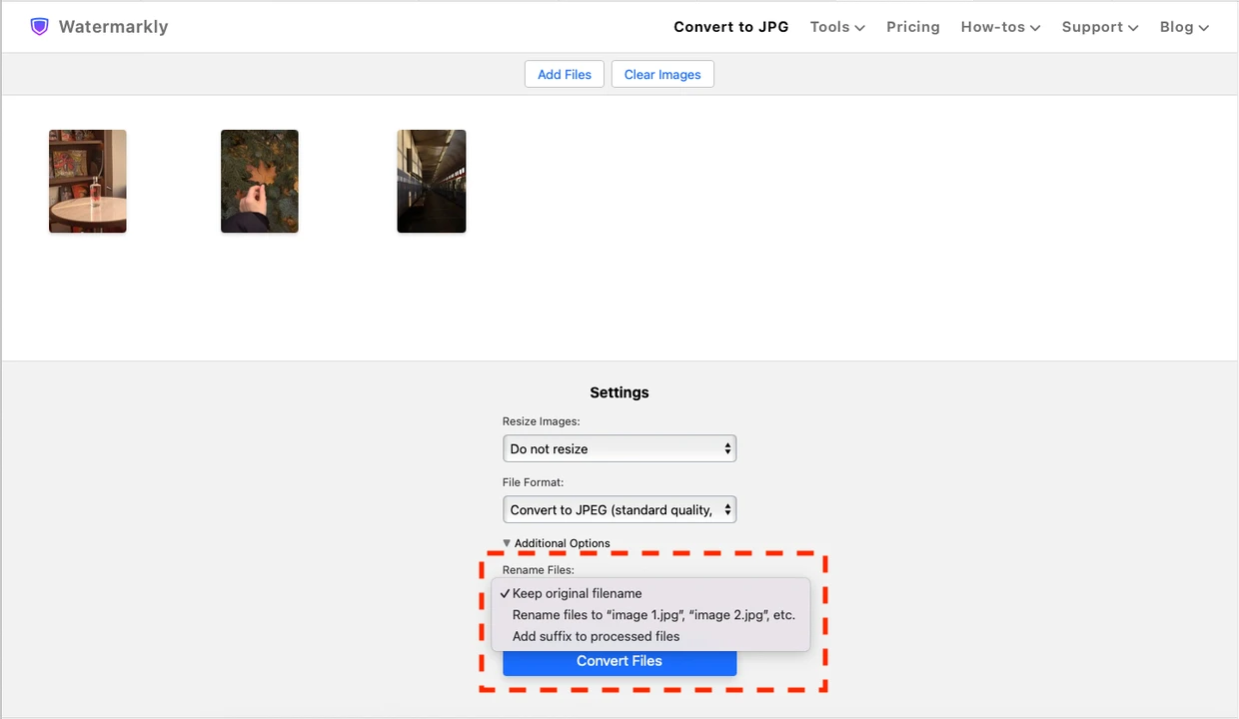Select Add suffix to processed files

coord(596,636)
